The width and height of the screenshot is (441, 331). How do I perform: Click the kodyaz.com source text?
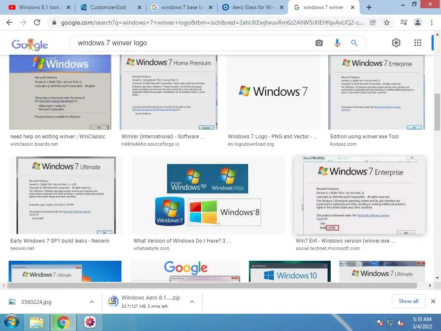tap(343, 144)
